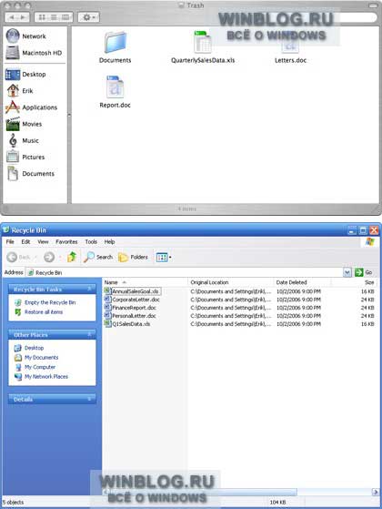The image size is (382, 509).
Task: Open the Favorites menu
Action: [66, 242]
